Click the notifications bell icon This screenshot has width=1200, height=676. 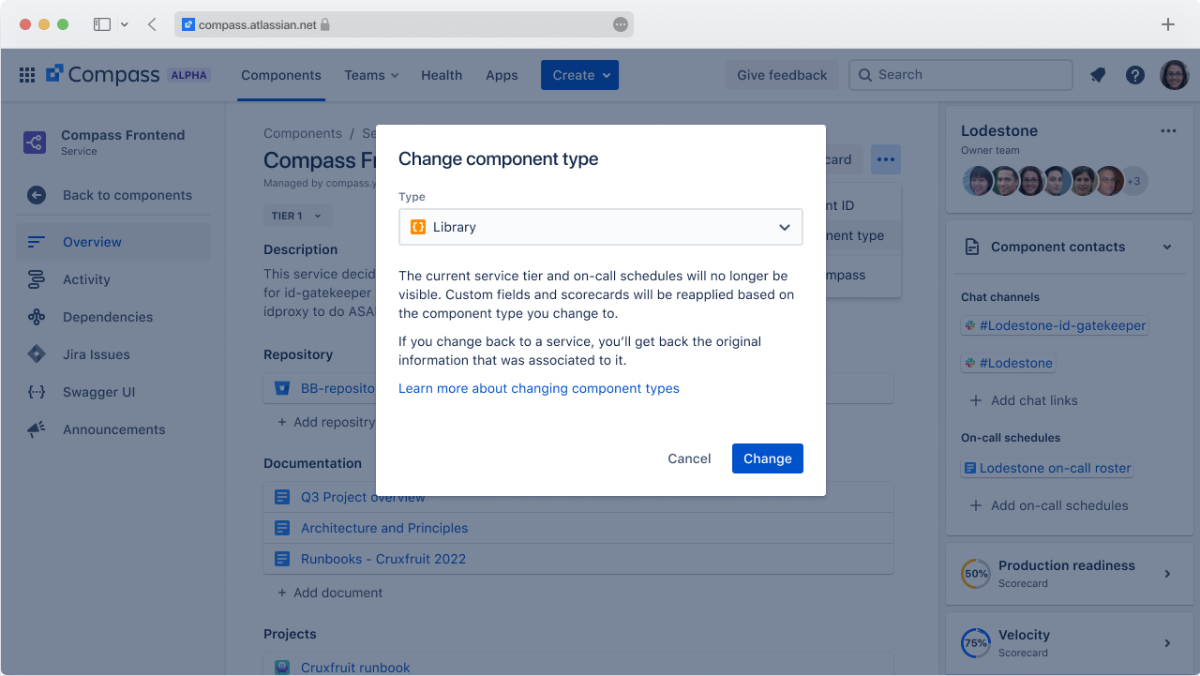pos(1098,74)
